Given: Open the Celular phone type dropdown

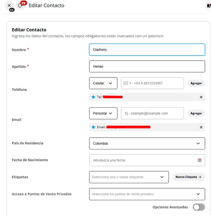Looking at the screenshot, I should click(x=103, y=83).
